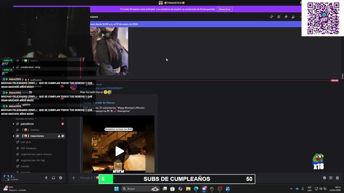Click the x18 frog emote overlay

pos(319,161)
